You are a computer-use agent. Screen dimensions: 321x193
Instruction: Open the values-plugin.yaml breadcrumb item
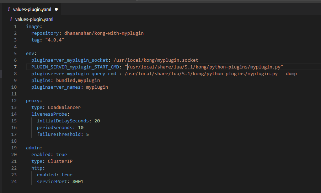pos(34,19)
